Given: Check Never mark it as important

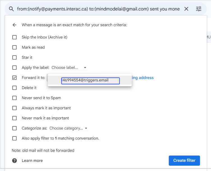Looking at the screenshot, I should (x=14, y=118).
